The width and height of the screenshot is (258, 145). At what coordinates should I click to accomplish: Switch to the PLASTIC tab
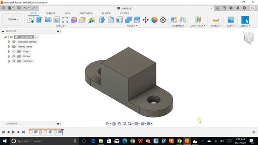tap(106, 13)
